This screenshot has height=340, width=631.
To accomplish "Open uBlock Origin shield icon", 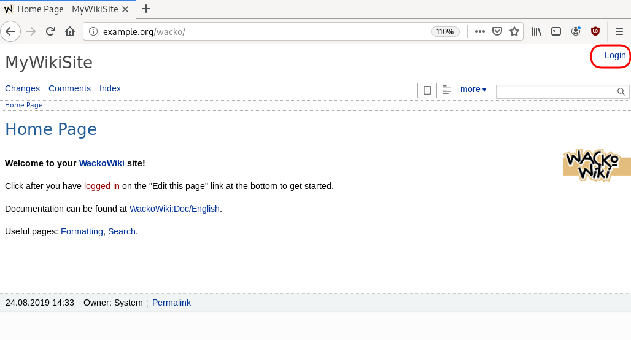I will [x=595, y=31].
